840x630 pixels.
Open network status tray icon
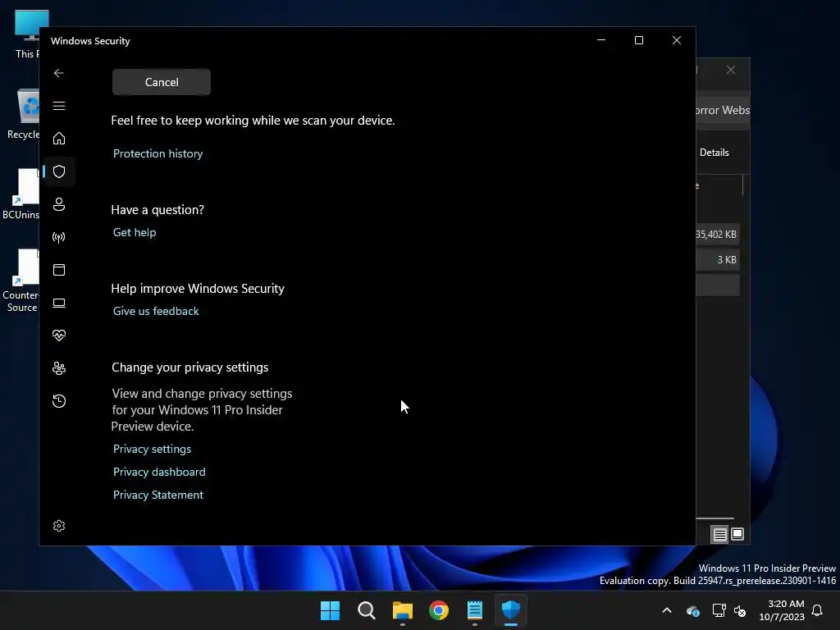tap(719, 610)
